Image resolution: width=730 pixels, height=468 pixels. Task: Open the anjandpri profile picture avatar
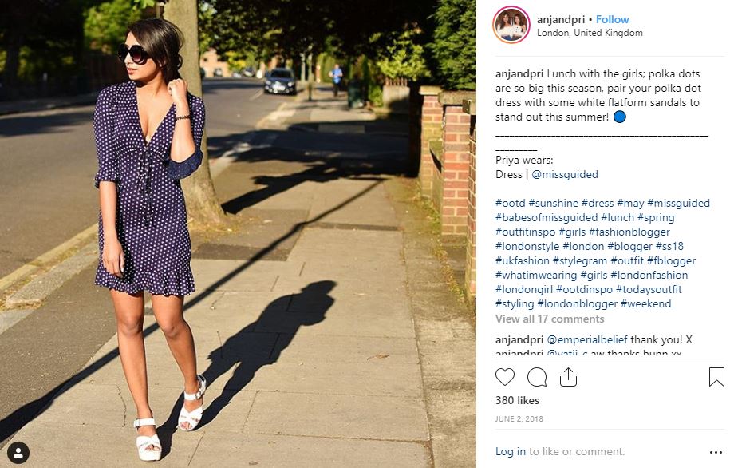point(511,25)
